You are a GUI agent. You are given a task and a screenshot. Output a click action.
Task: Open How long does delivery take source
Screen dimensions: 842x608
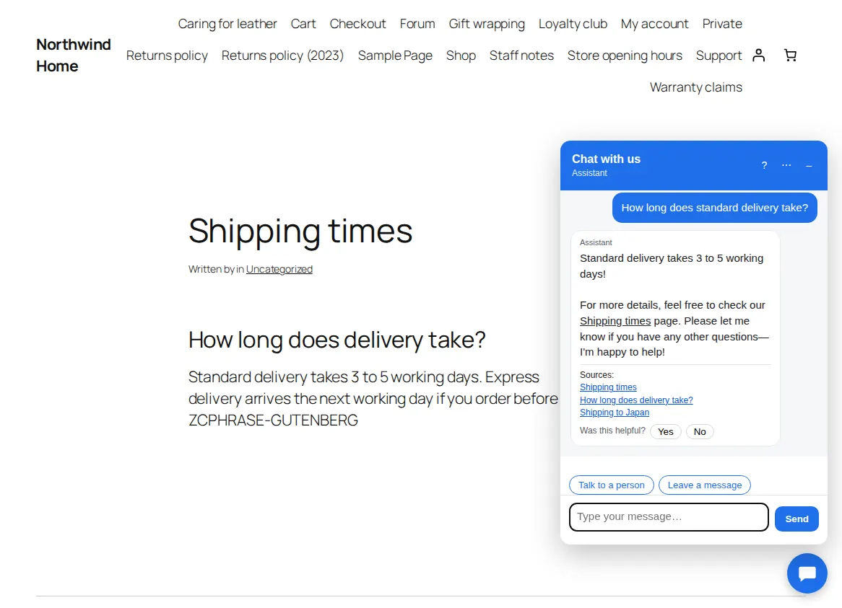pos(636,400)
